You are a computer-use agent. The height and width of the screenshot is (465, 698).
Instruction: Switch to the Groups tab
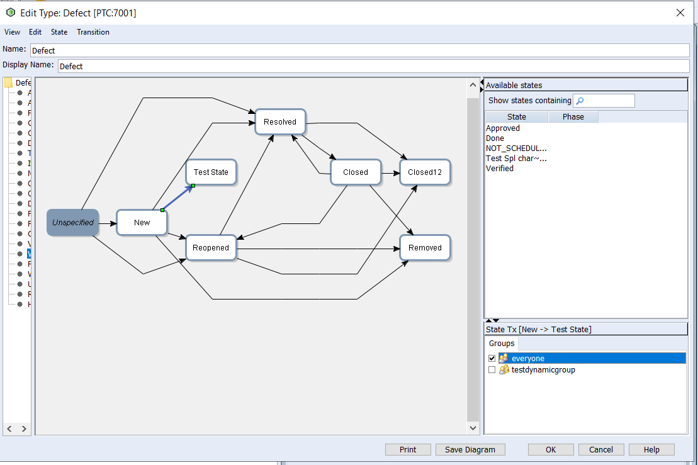[x=502, y=344]
